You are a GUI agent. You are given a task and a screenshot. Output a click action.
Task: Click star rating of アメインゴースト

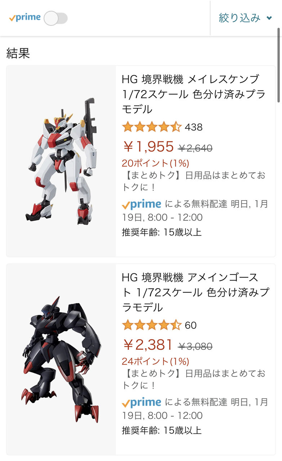point(152,325)
